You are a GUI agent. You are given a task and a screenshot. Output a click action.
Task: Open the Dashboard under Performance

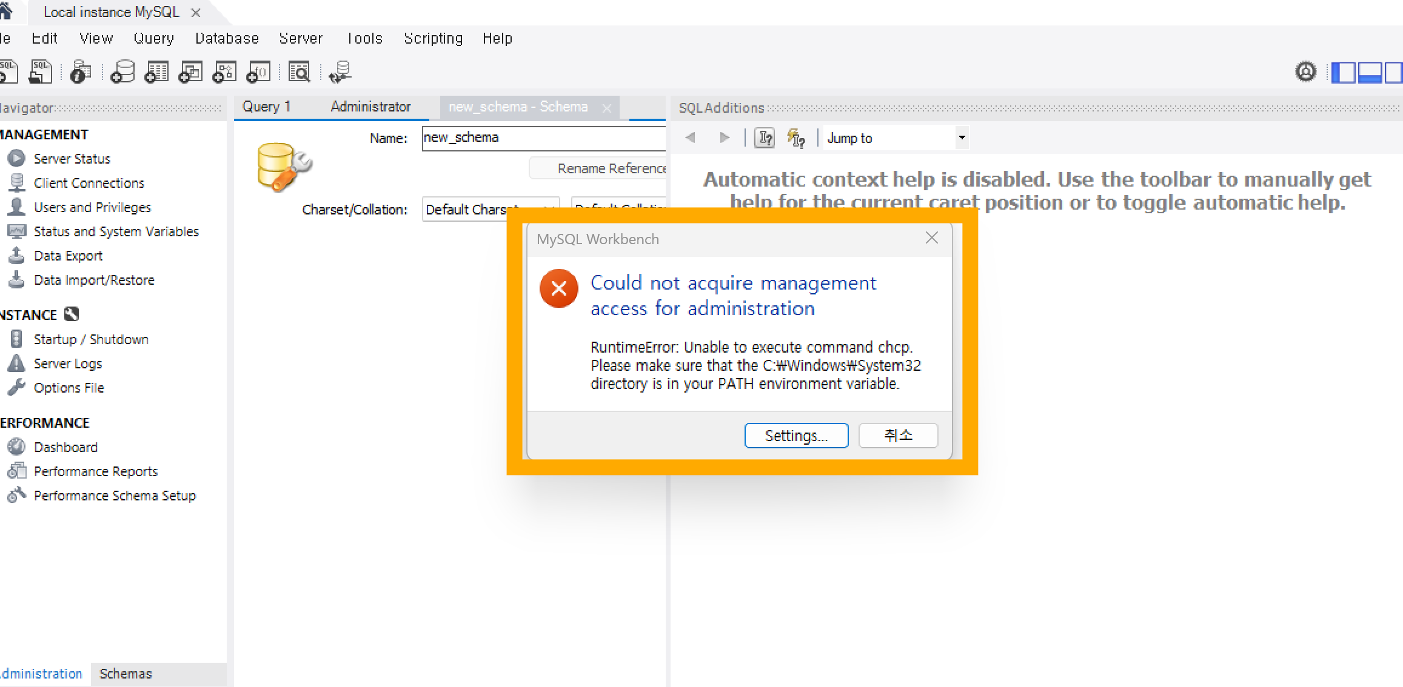coord(65,447)
